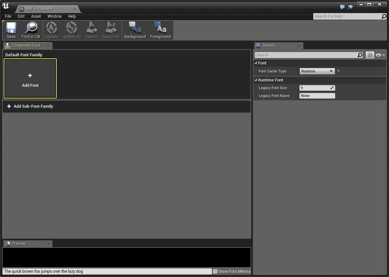
Task: Maximize the editor window
Action: point(369,4)
